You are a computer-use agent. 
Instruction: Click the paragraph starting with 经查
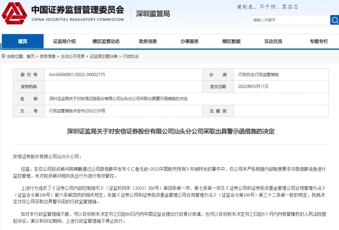tap(169, 172)
